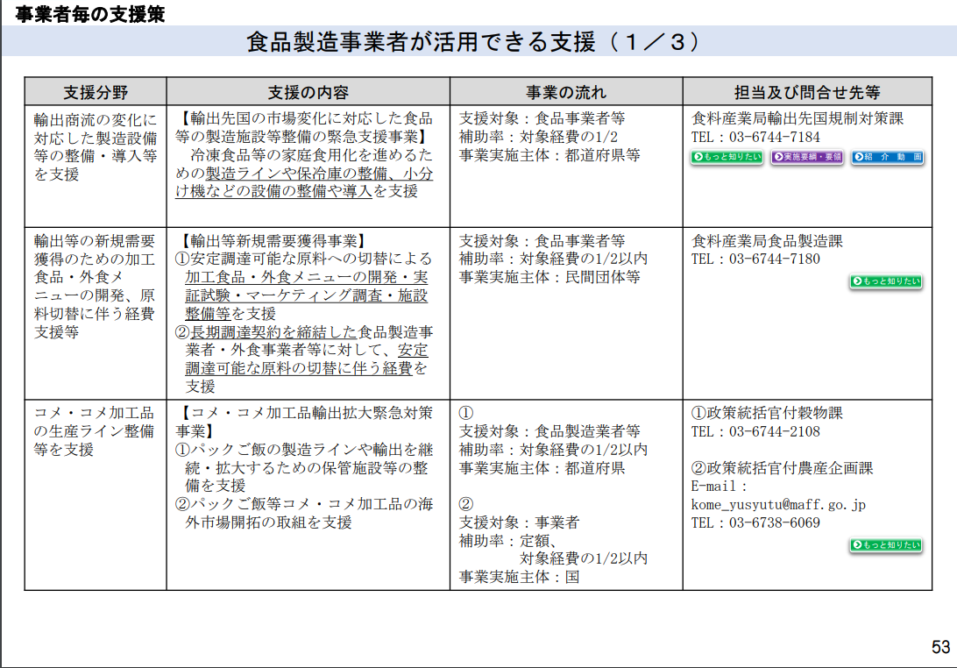Click the 食料産業局輸出先国規制対策課 text

[797, 118]
